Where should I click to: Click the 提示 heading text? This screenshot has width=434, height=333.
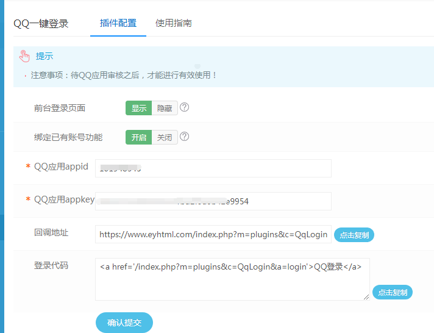pos(44,56)
